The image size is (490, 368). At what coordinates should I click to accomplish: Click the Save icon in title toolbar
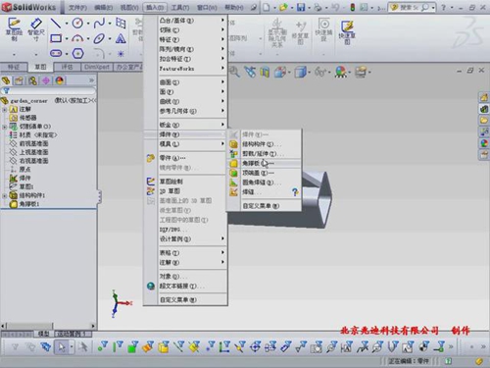click(301, 7)
